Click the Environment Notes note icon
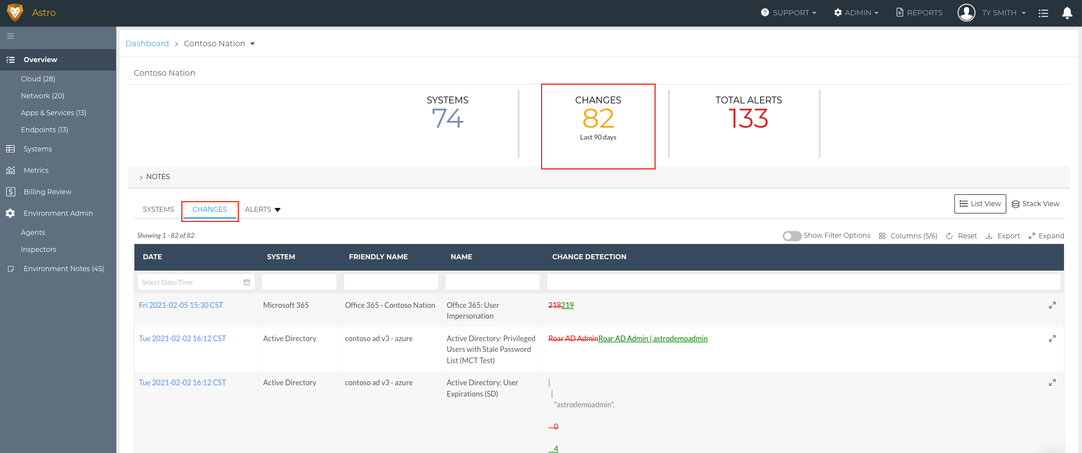Image resolution: width=1082 pixels, height=453 pixels. coord(10,269)
